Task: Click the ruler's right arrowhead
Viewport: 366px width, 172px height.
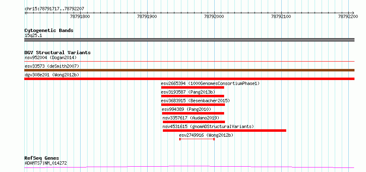Action: pyautogui.click(x=353, y=13)
